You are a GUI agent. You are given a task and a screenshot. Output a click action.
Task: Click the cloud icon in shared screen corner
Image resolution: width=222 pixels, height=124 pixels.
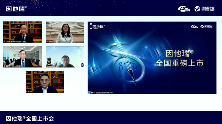[91, 28]
